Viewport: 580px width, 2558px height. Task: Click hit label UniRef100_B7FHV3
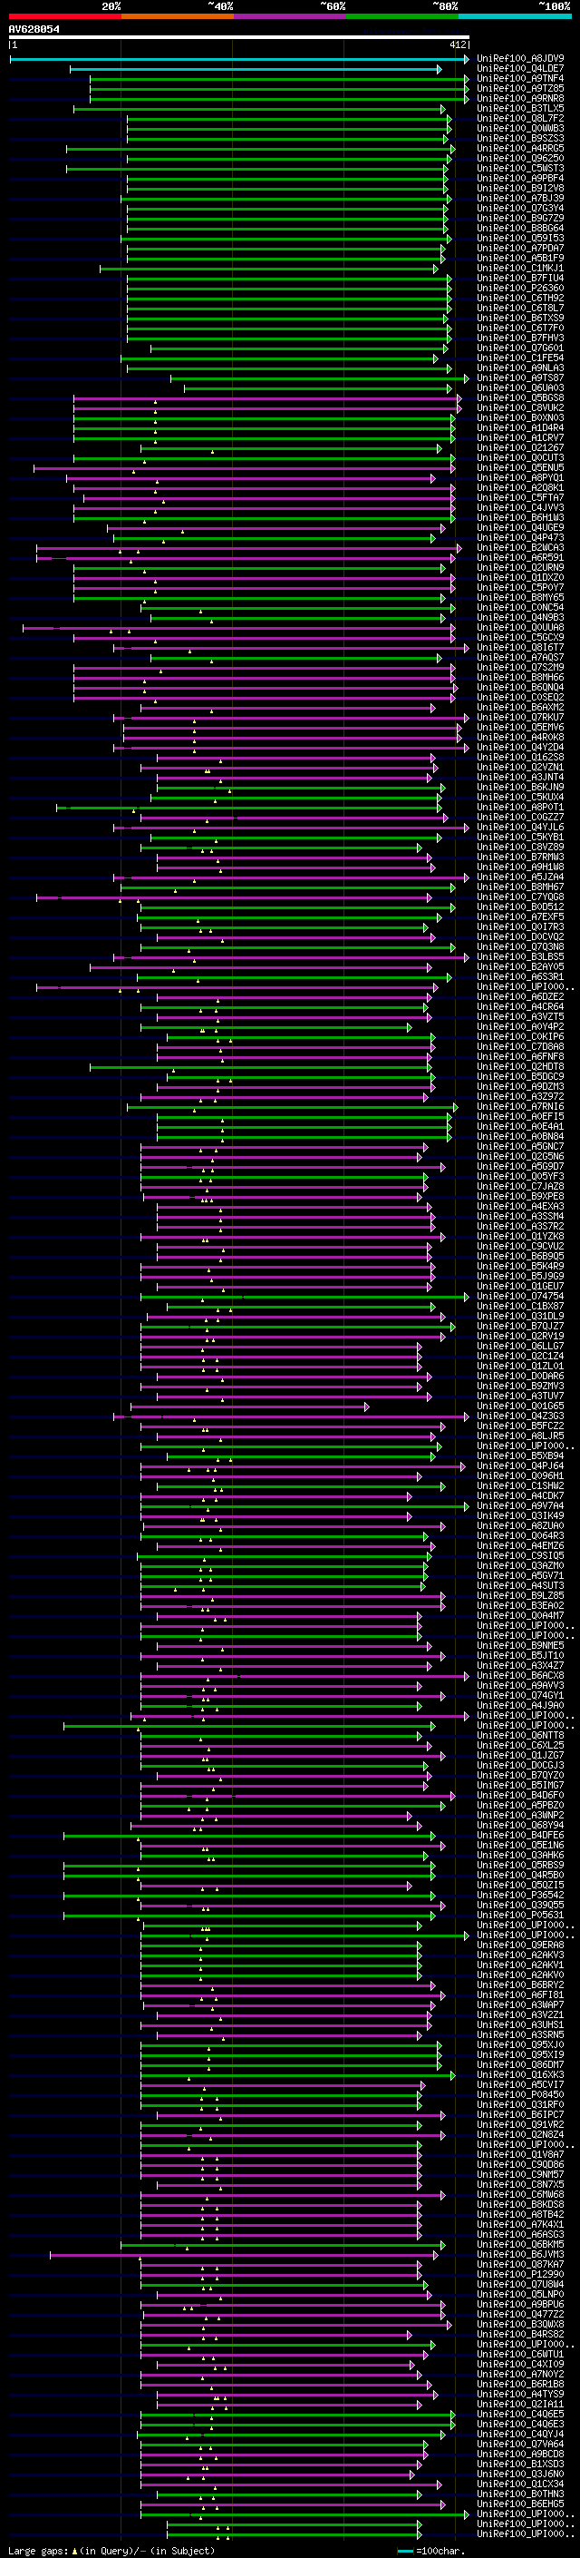click(520, 338)
